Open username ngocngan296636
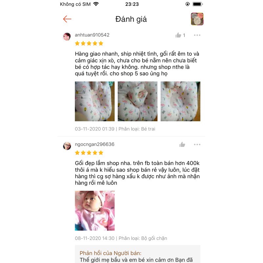The height and width of the screenshot is (263, 263). pos(95,144)
